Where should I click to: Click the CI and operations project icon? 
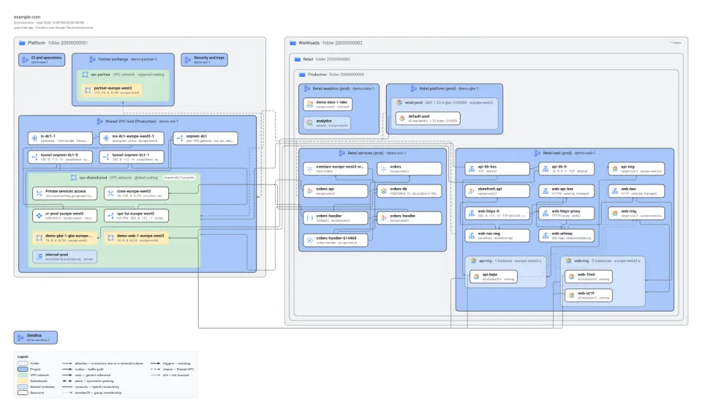25,59
